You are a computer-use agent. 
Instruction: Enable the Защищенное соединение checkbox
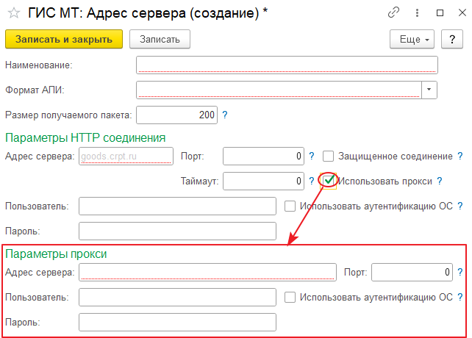(329, 157)
